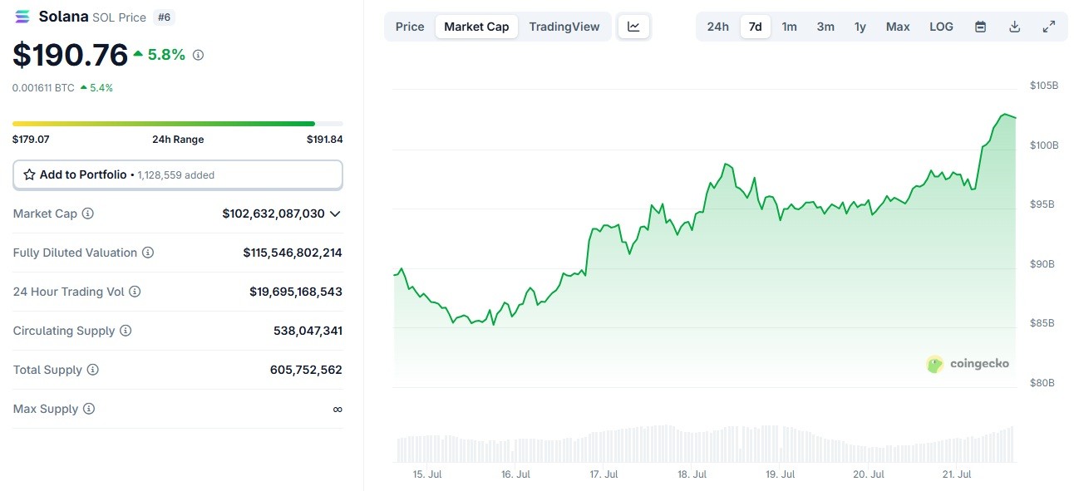Switch to the Price chart tab
The image size is (1074, 491).
pyautogui.click(x=410, y=27)
